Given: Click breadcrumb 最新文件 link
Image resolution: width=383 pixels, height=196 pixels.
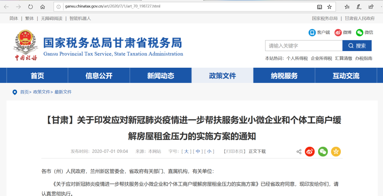Looking at the screenshot, I should 63,92.
